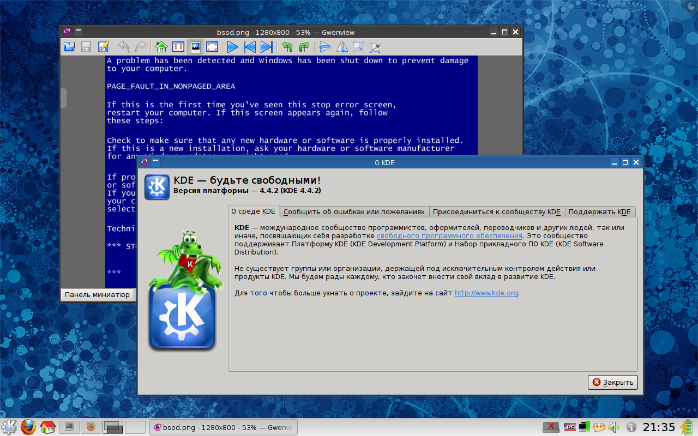This screenshot has width=698, height=436.
Task: Switch Gwenview to Browse mode
Action: tap(178, 47)
